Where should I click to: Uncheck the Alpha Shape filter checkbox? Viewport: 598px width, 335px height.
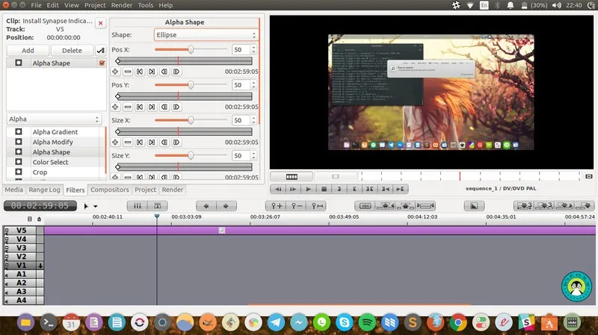[x=102, y=63]
